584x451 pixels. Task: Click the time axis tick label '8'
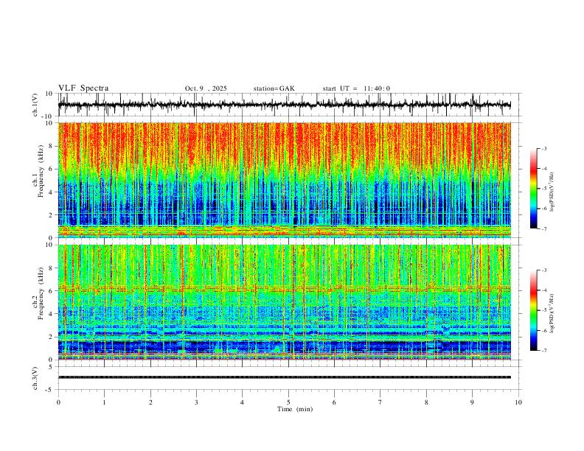[426, 402]
